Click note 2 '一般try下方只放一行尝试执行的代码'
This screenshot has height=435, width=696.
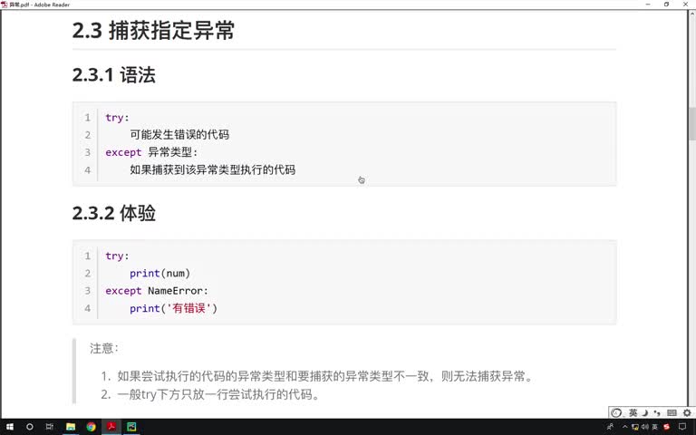click(x=210, y=394)
